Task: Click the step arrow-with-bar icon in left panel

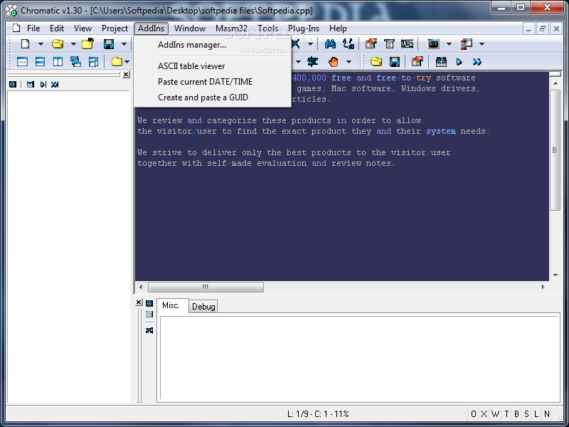Action: 43,85
